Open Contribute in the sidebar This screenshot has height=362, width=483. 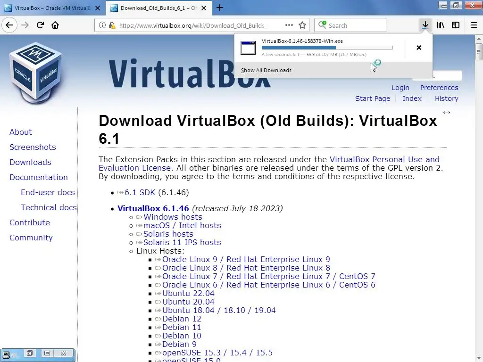coord(30,222)
